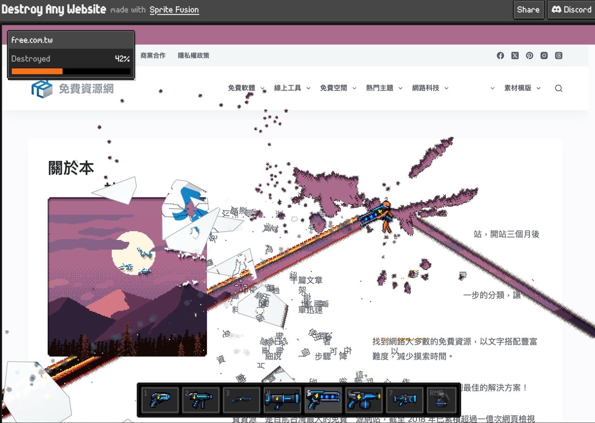Click the pixel-art sunset mountain image

pos(127,277)
